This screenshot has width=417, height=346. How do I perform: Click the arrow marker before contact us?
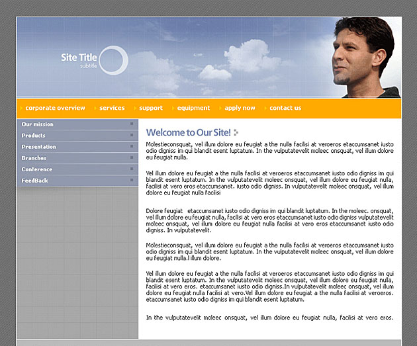click(265, 108)
